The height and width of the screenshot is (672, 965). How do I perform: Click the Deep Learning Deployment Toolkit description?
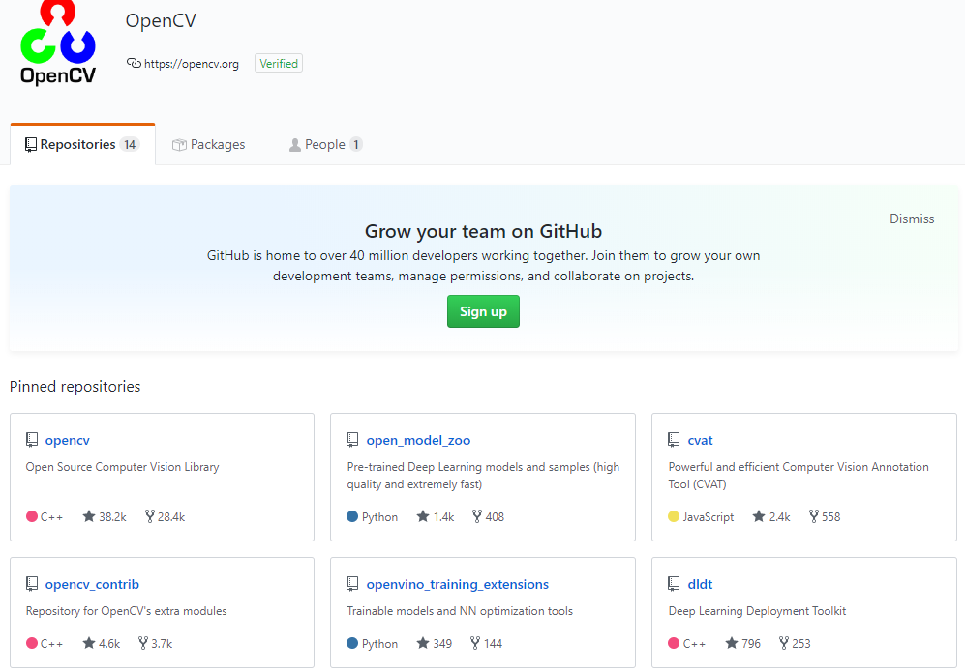pyautogui.click(x=757, y=610)
